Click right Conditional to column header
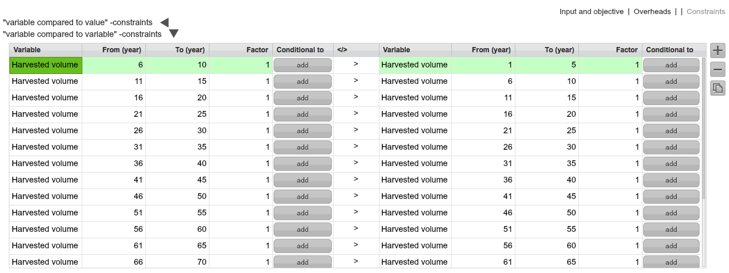 click(673, 50)
